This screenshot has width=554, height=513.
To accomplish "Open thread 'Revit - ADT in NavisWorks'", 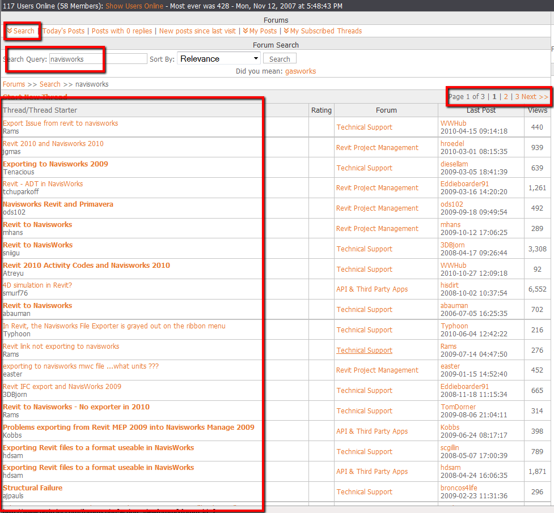I will [43, 184].
